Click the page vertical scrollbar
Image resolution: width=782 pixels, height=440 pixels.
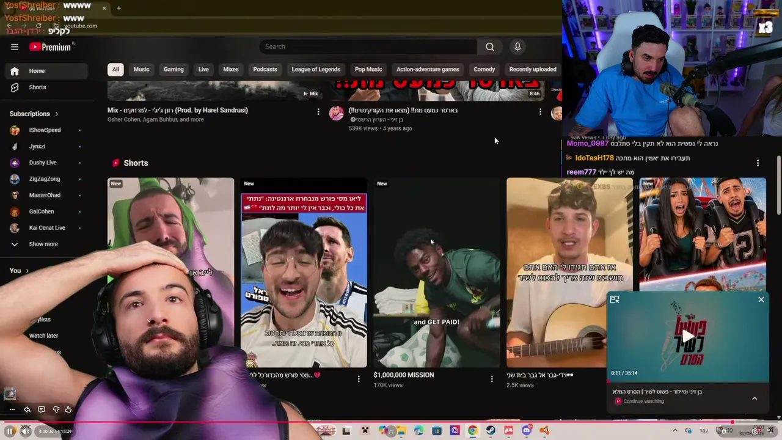click(x=778, y=185)
